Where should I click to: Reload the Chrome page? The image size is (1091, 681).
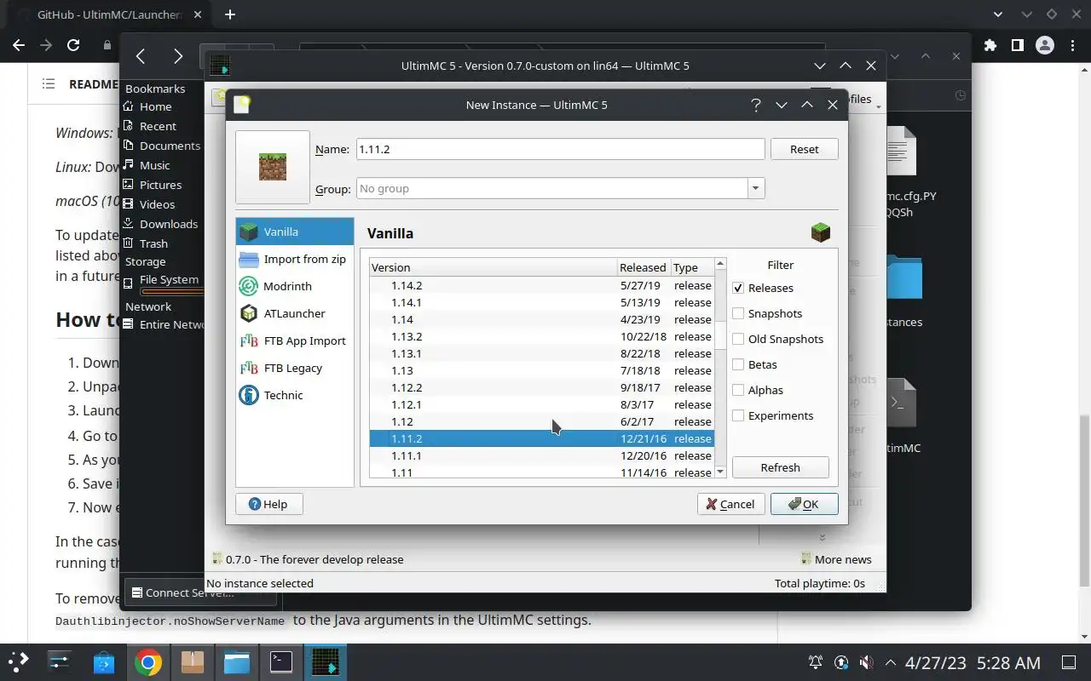click(73, 45)
